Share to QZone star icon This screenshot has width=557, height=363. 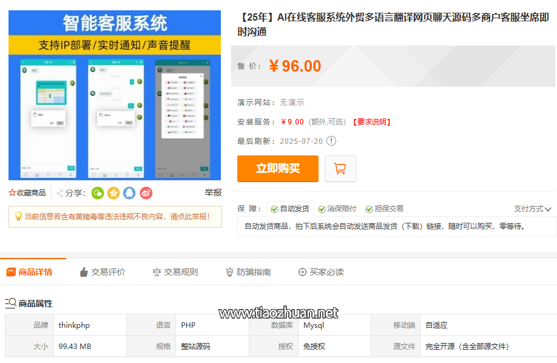(x=113, y=193)
